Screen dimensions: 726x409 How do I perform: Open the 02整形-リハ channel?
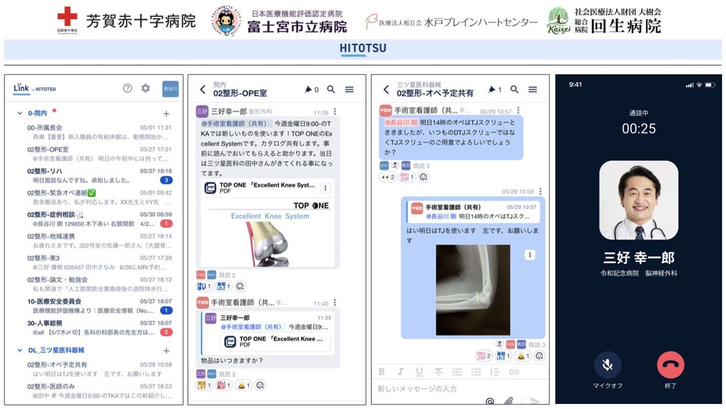pos(99,176)
